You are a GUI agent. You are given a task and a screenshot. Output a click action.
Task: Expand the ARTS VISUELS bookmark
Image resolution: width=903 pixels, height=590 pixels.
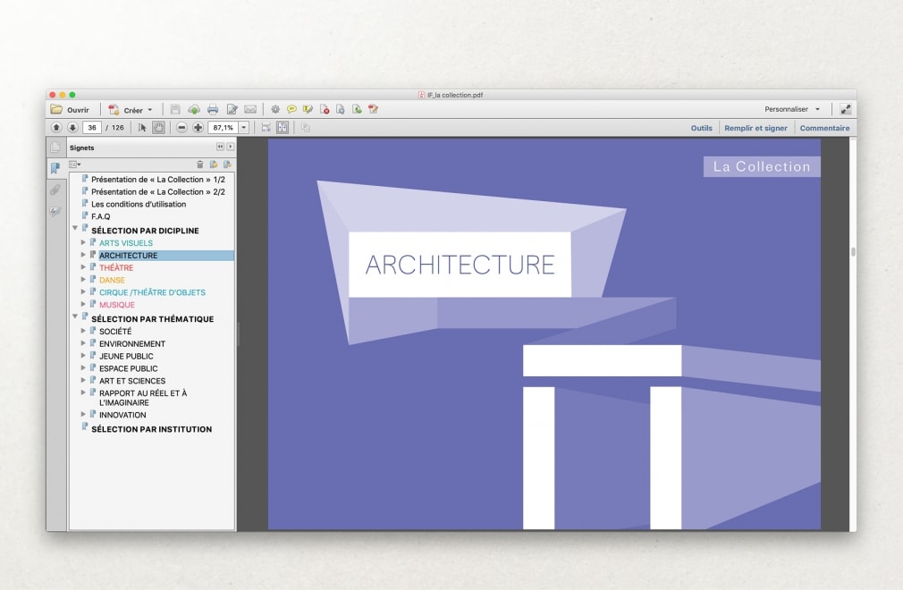pos(84,243)
